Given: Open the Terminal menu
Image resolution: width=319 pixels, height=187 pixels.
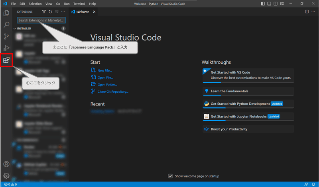Looking at the screenshot, I should (79, 4).
